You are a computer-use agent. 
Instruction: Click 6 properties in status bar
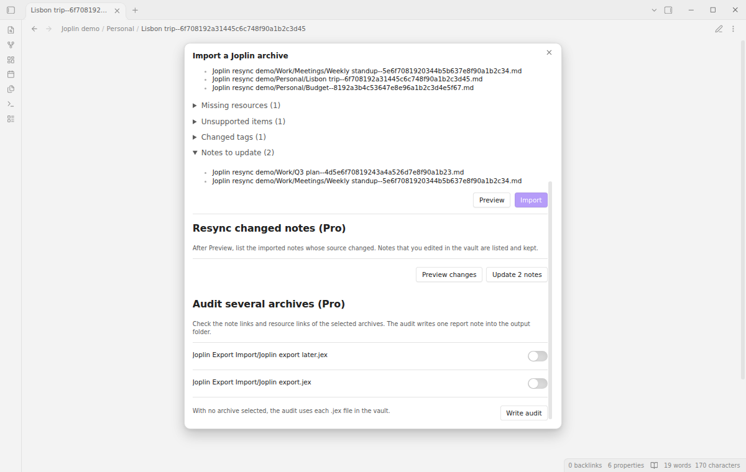(626, 465)
